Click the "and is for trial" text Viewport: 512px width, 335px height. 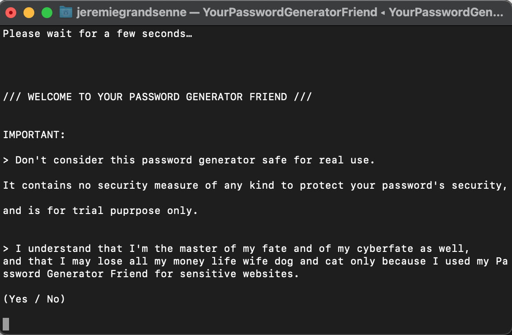pyautogui.click(x=50, y=210)
